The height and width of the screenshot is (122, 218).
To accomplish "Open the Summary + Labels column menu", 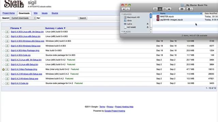I will click(x=55, y=28).
